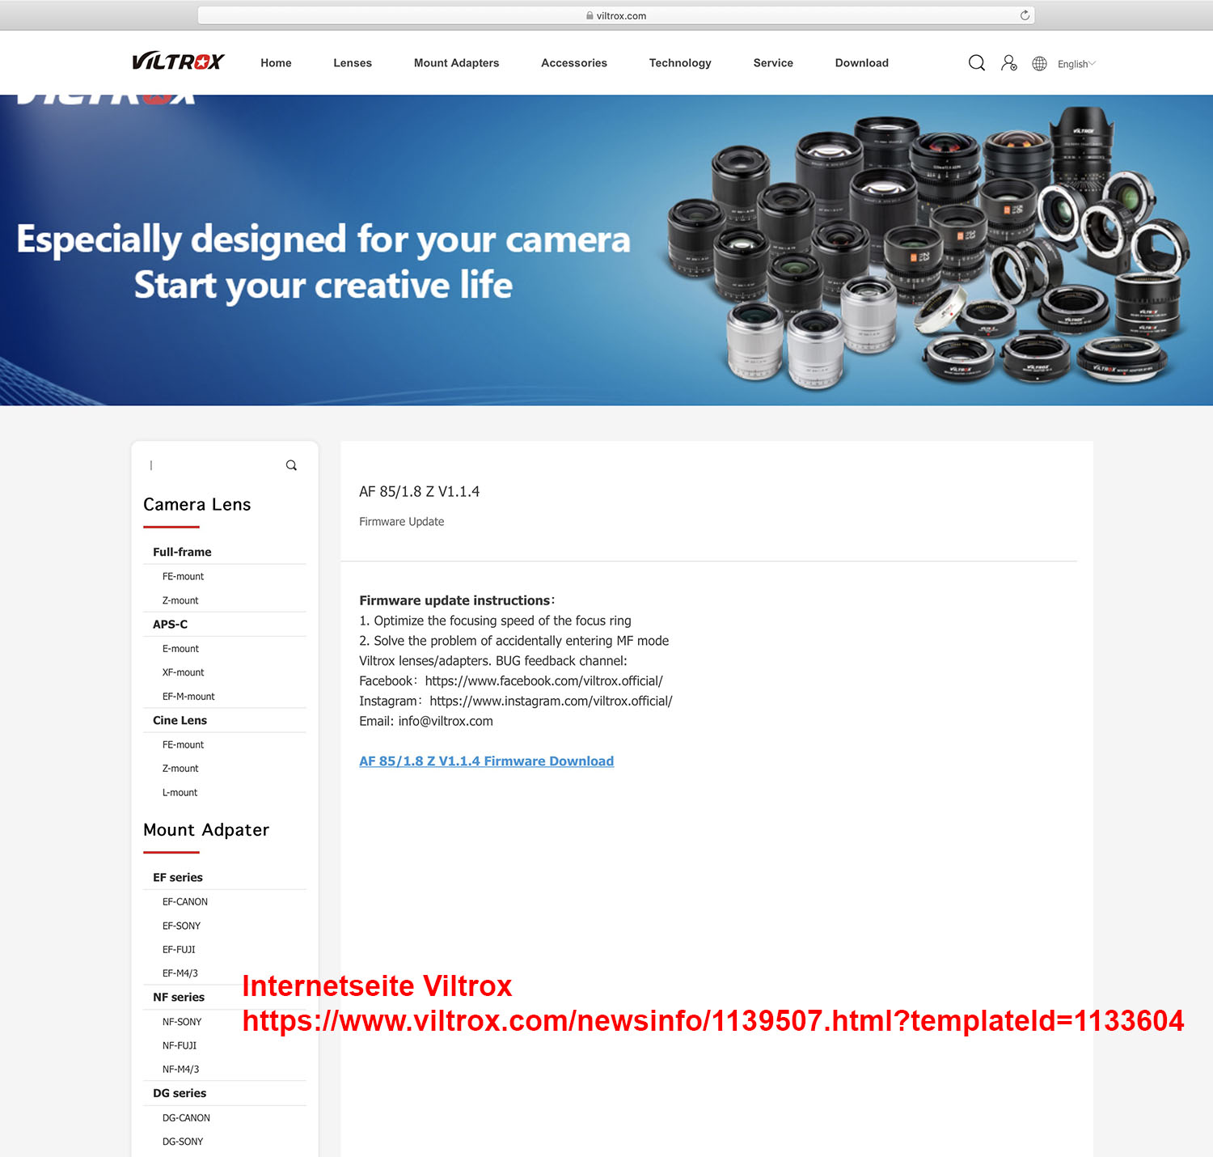The width and height of the screenshot is (1213, 1157).
Task: Select E-mount under APS-C
Action: coord(180,649)
